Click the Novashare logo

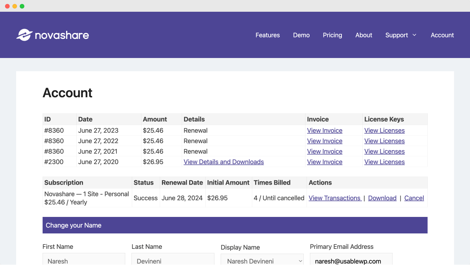pos(53,35)
